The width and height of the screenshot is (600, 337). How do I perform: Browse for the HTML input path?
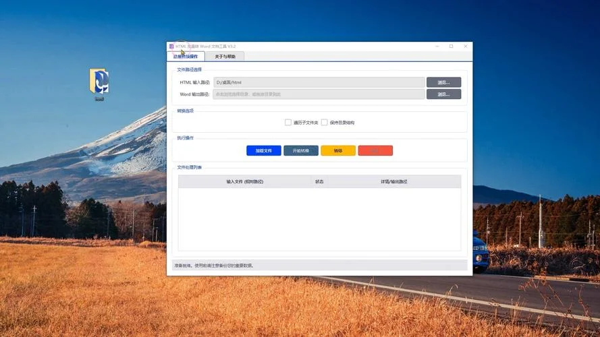click(443, 82)
